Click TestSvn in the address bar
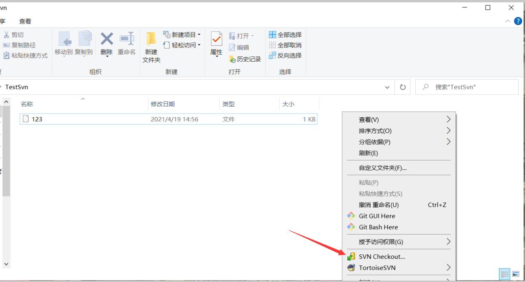 [17, 87]
